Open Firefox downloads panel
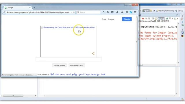Image resolution: width=185 pixels, height=104 pixels. [x=117, y=12]
